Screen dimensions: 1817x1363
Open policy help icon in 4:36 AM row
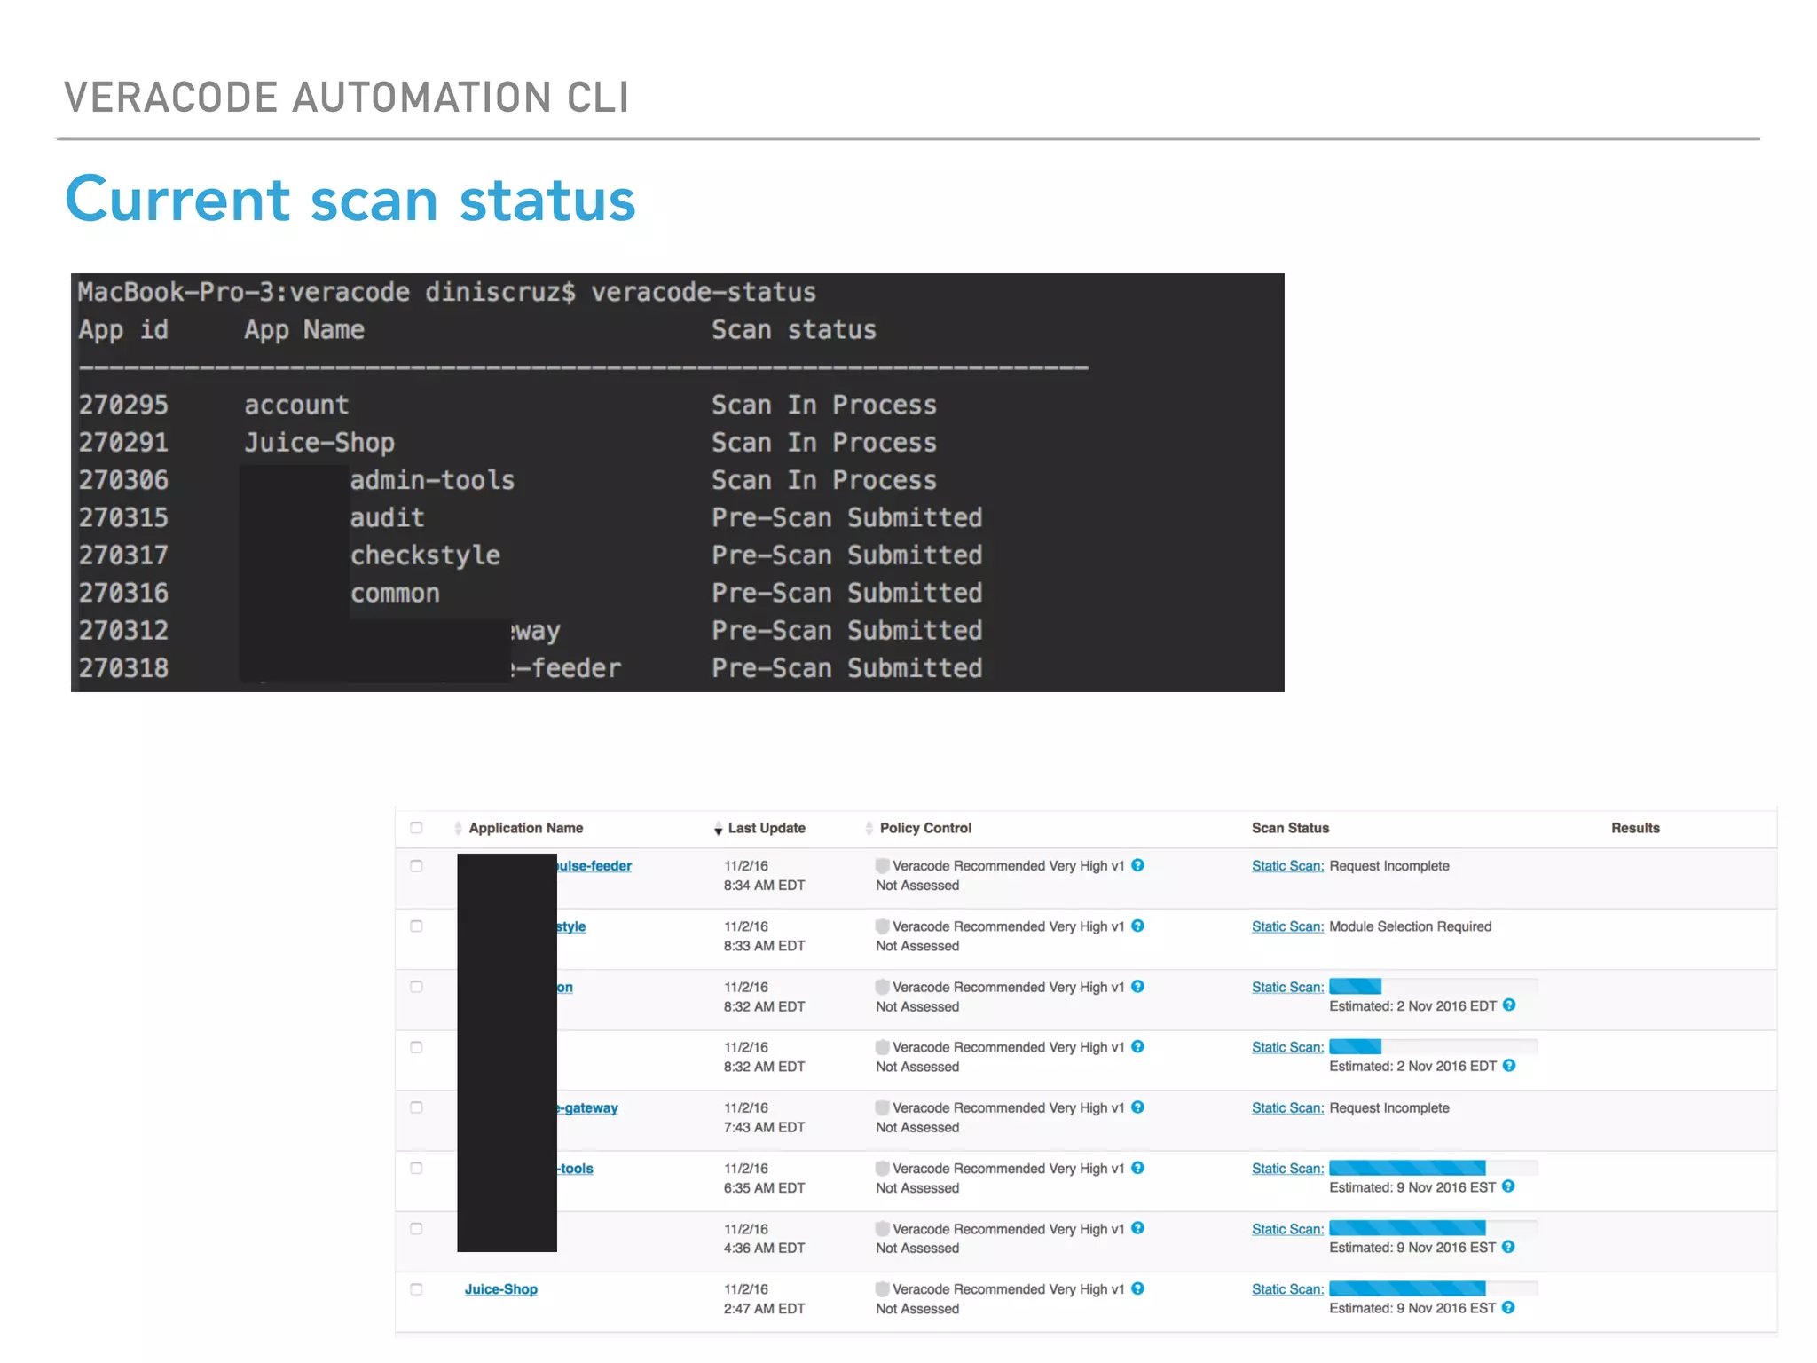(1137, 1228)
